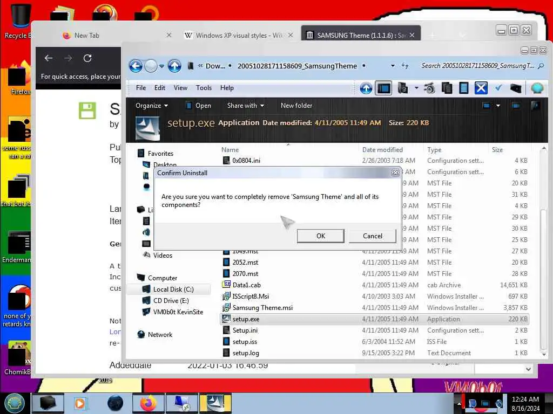The height and width of the screenshot is (414, 553).
Task: Open the Tools menu
Action: point(204,88)
